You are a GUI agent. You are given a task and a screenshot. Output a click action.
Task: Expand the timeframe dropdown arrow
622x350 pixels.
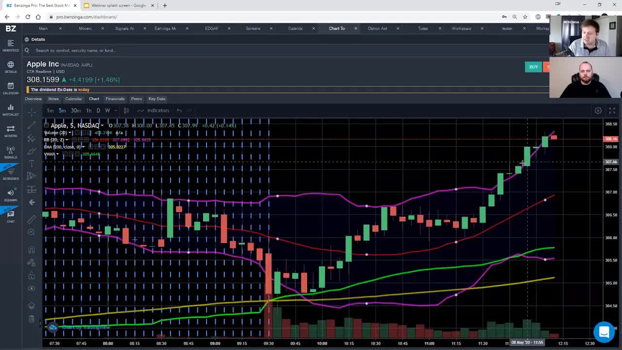[x=115, y=110]
